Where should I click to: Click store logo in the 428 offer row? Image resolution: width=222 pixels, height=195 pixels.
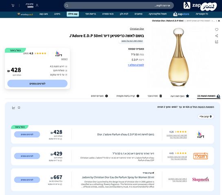[201, 134]
